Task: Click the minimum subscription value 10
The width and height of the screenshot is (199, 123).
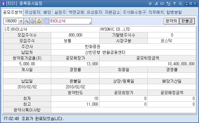Action: pyautogui.click(x=96, y=98)
